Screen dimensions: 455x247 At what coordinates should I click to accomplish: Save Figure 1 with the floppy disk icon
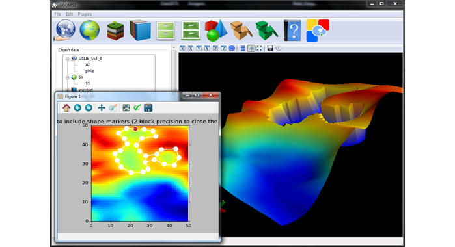pyautogui.click(x=148, y=108)
